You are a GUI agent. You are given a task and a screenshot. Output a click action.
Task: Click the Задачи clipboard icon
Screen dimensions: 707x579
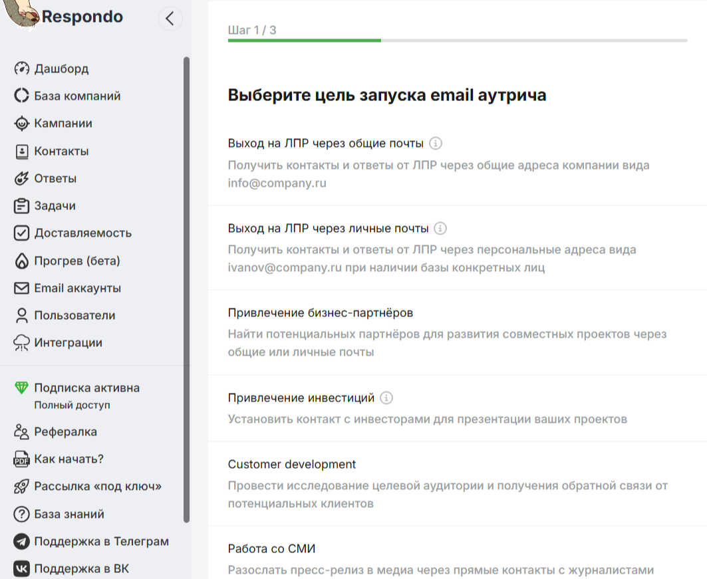22,206
